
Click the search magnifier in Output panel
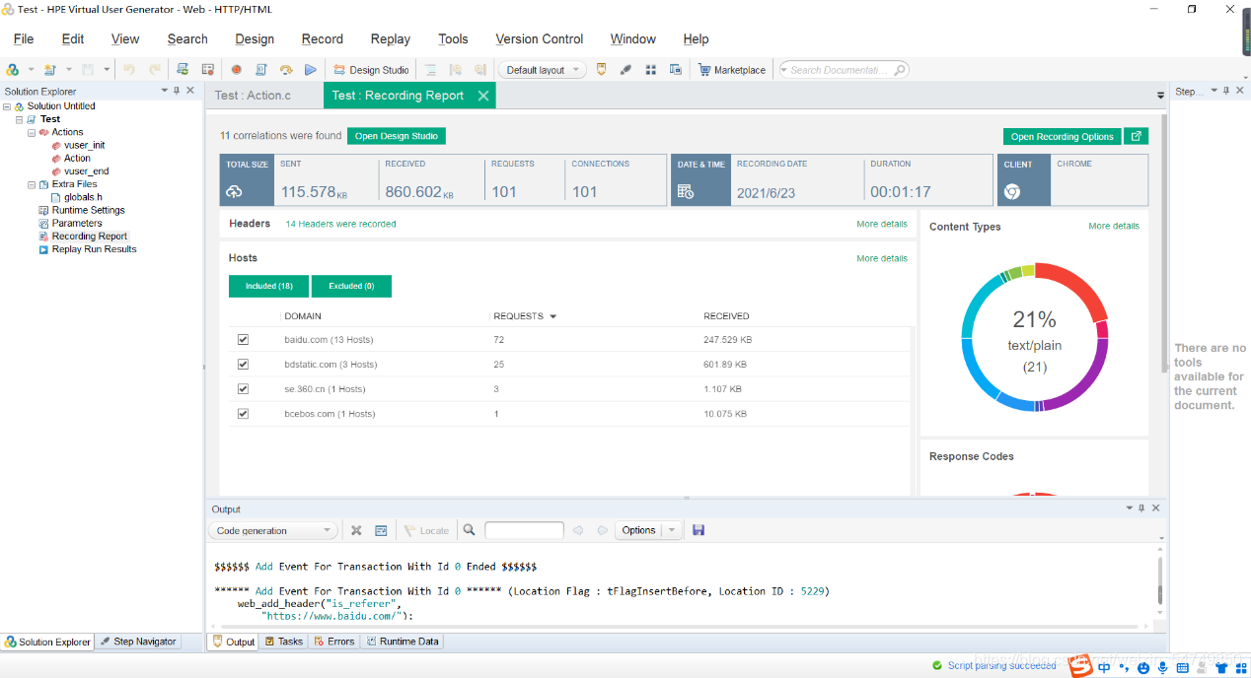coord(470,530)
